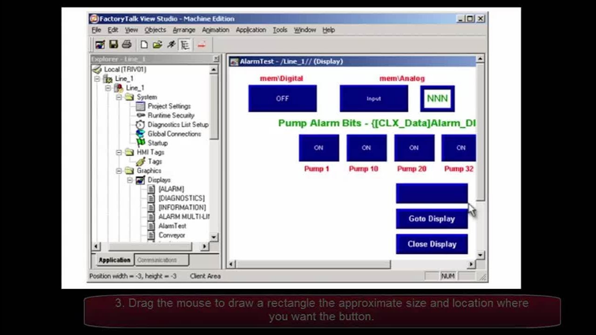Click the Input mem\Analog button

tap(373, 98)
